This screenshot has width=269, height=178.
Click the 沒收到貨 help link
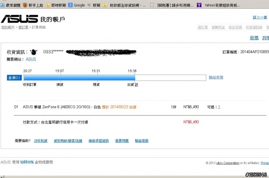(41, 141)
